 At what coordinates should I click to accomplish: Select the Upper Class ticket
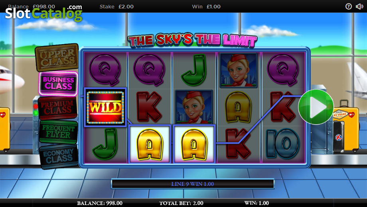click(57, 57)
